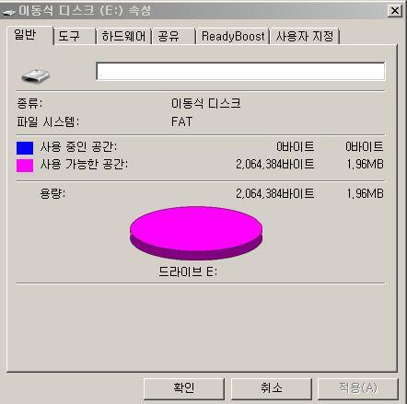Cancel with the 취소 button
This screenshot has width=407, height=404.
(272, 388)
